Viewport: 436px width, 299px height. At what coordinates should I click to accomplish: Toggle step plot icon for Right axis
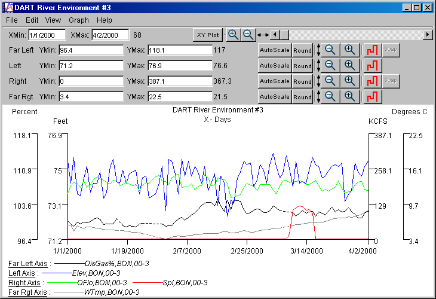pos(372,81)
